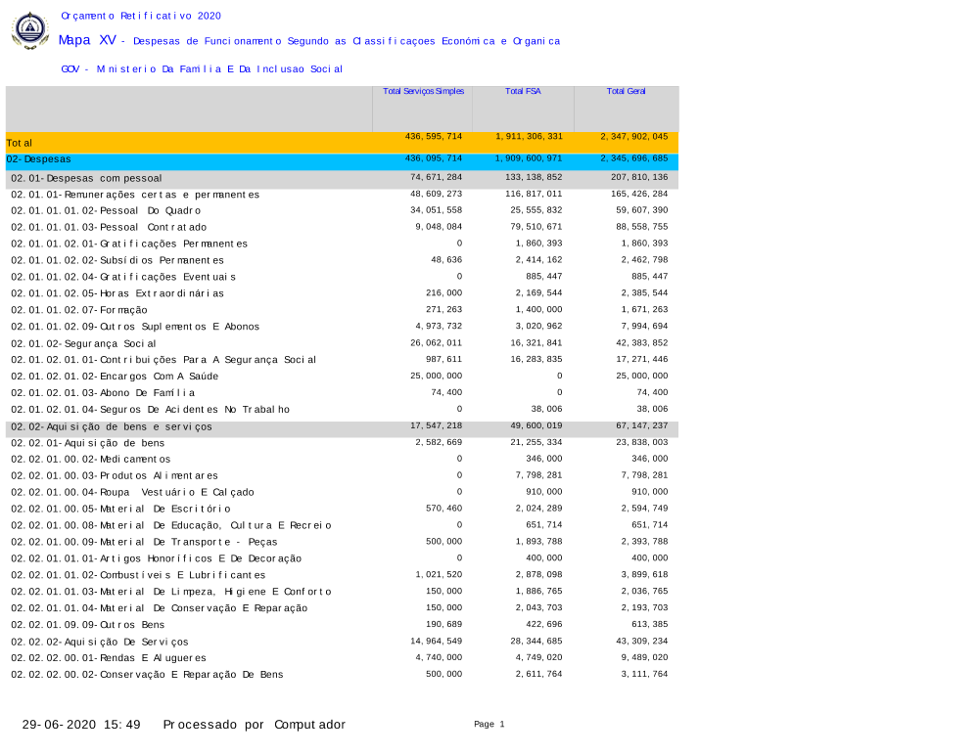This screenshot has height=756, width=979.
Task: Click the '29-06-2020 15:49' timestamp in footer
Action: click(x=81, y=725)
